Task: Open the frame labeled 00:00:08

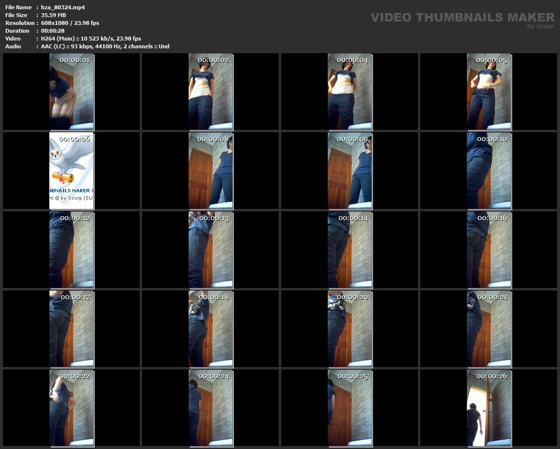Action: click(211, 171)
